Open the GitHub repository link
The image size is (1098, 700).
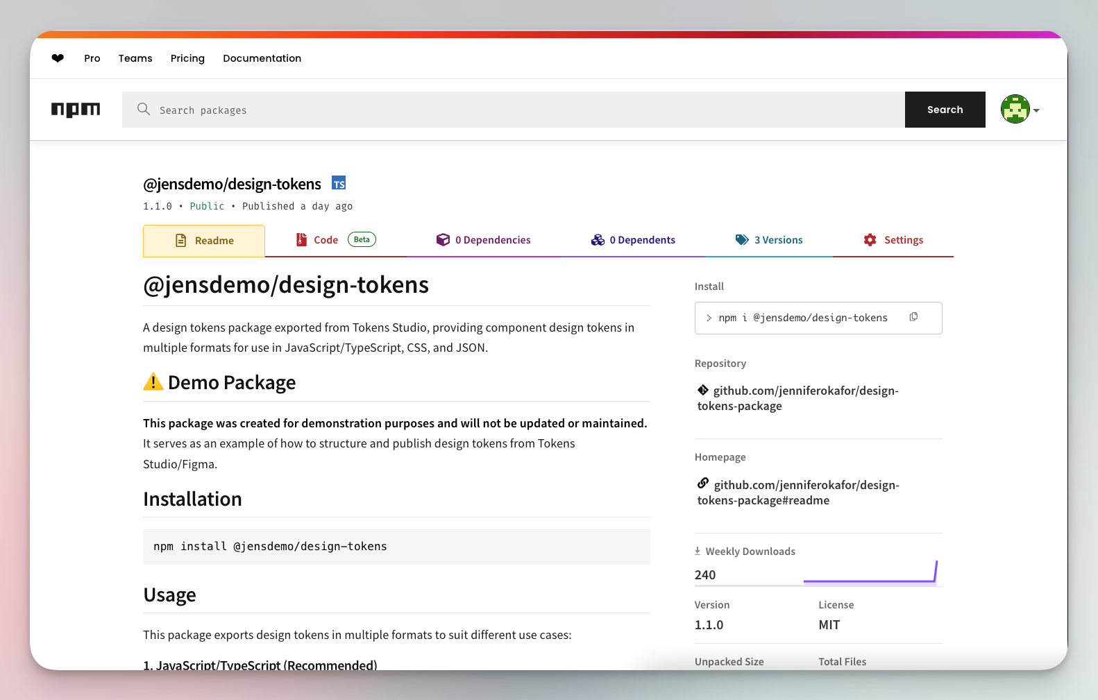[798, 398]
